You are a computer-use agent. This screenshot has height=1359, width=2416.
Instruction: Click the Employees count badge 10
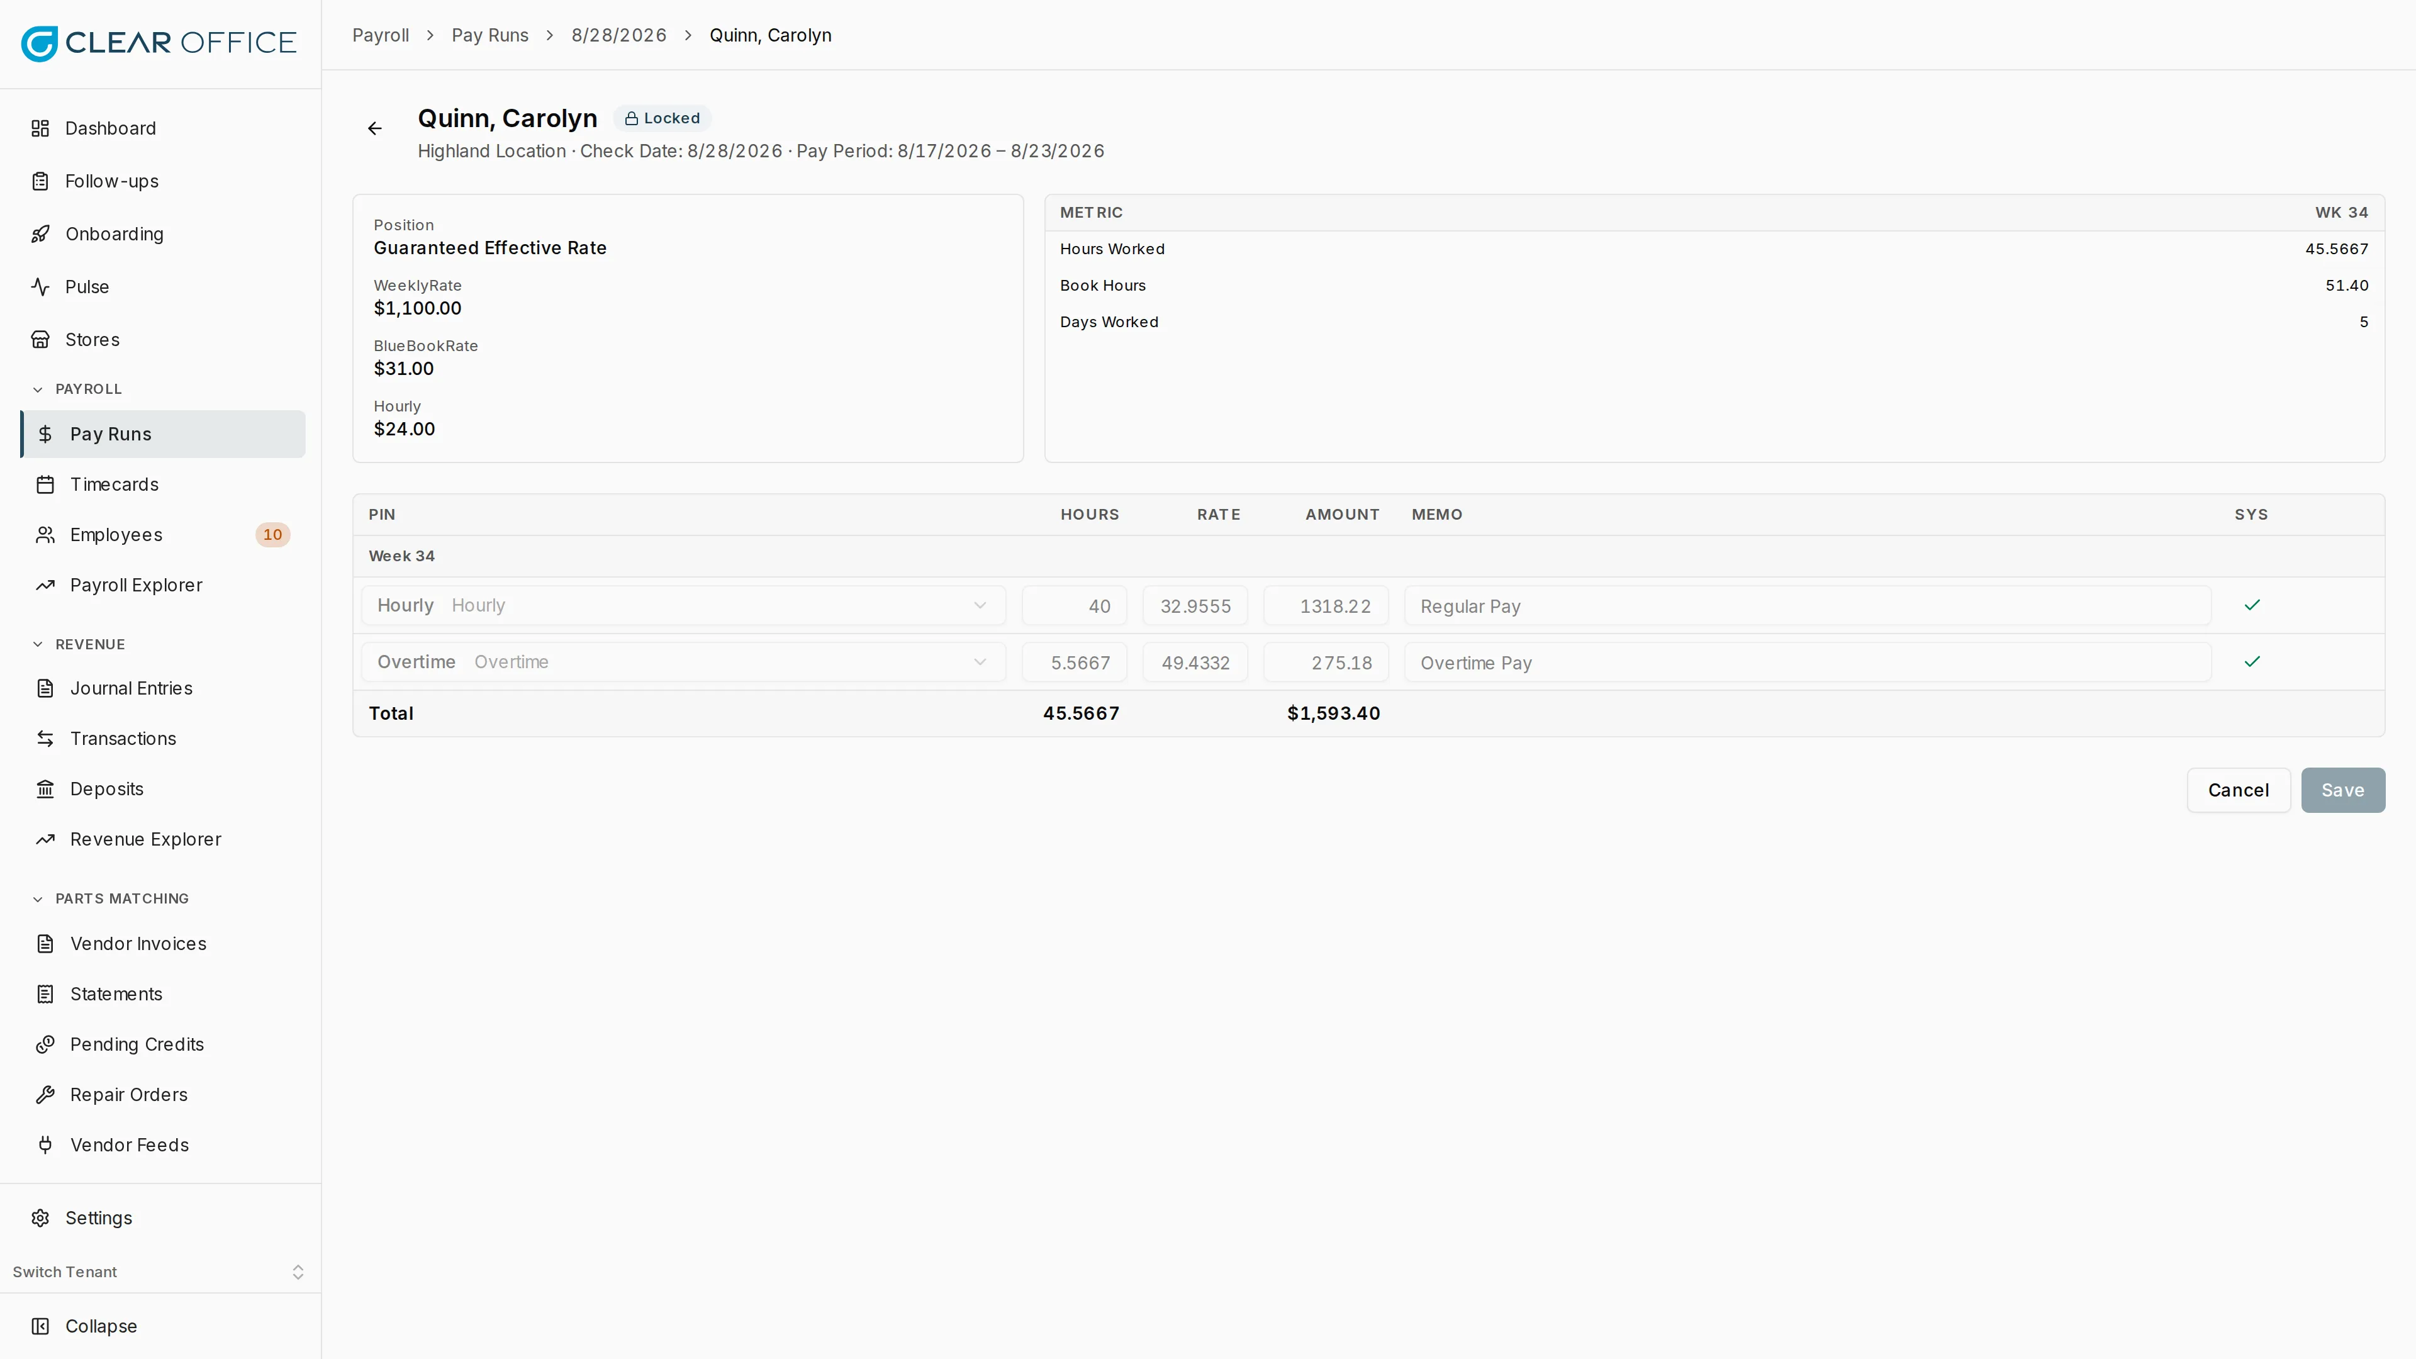tap(273, 535)
